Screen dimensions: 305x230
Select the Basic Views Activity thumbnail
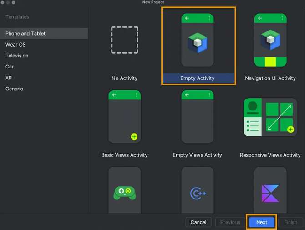pos(124,116)
